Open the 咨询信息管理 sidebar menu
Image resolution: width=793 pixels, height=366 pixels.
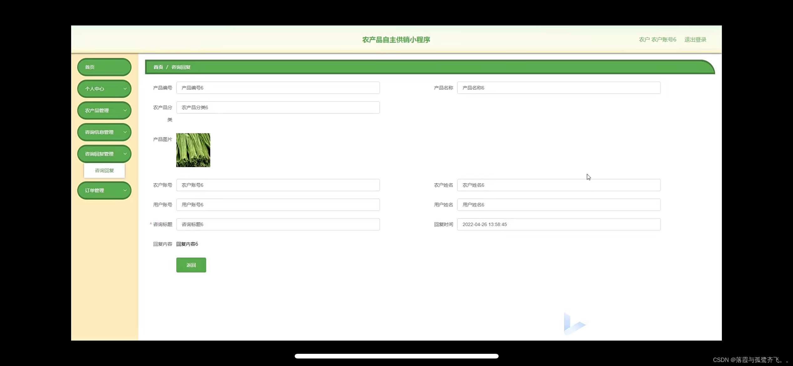click(x=104, y=132)
